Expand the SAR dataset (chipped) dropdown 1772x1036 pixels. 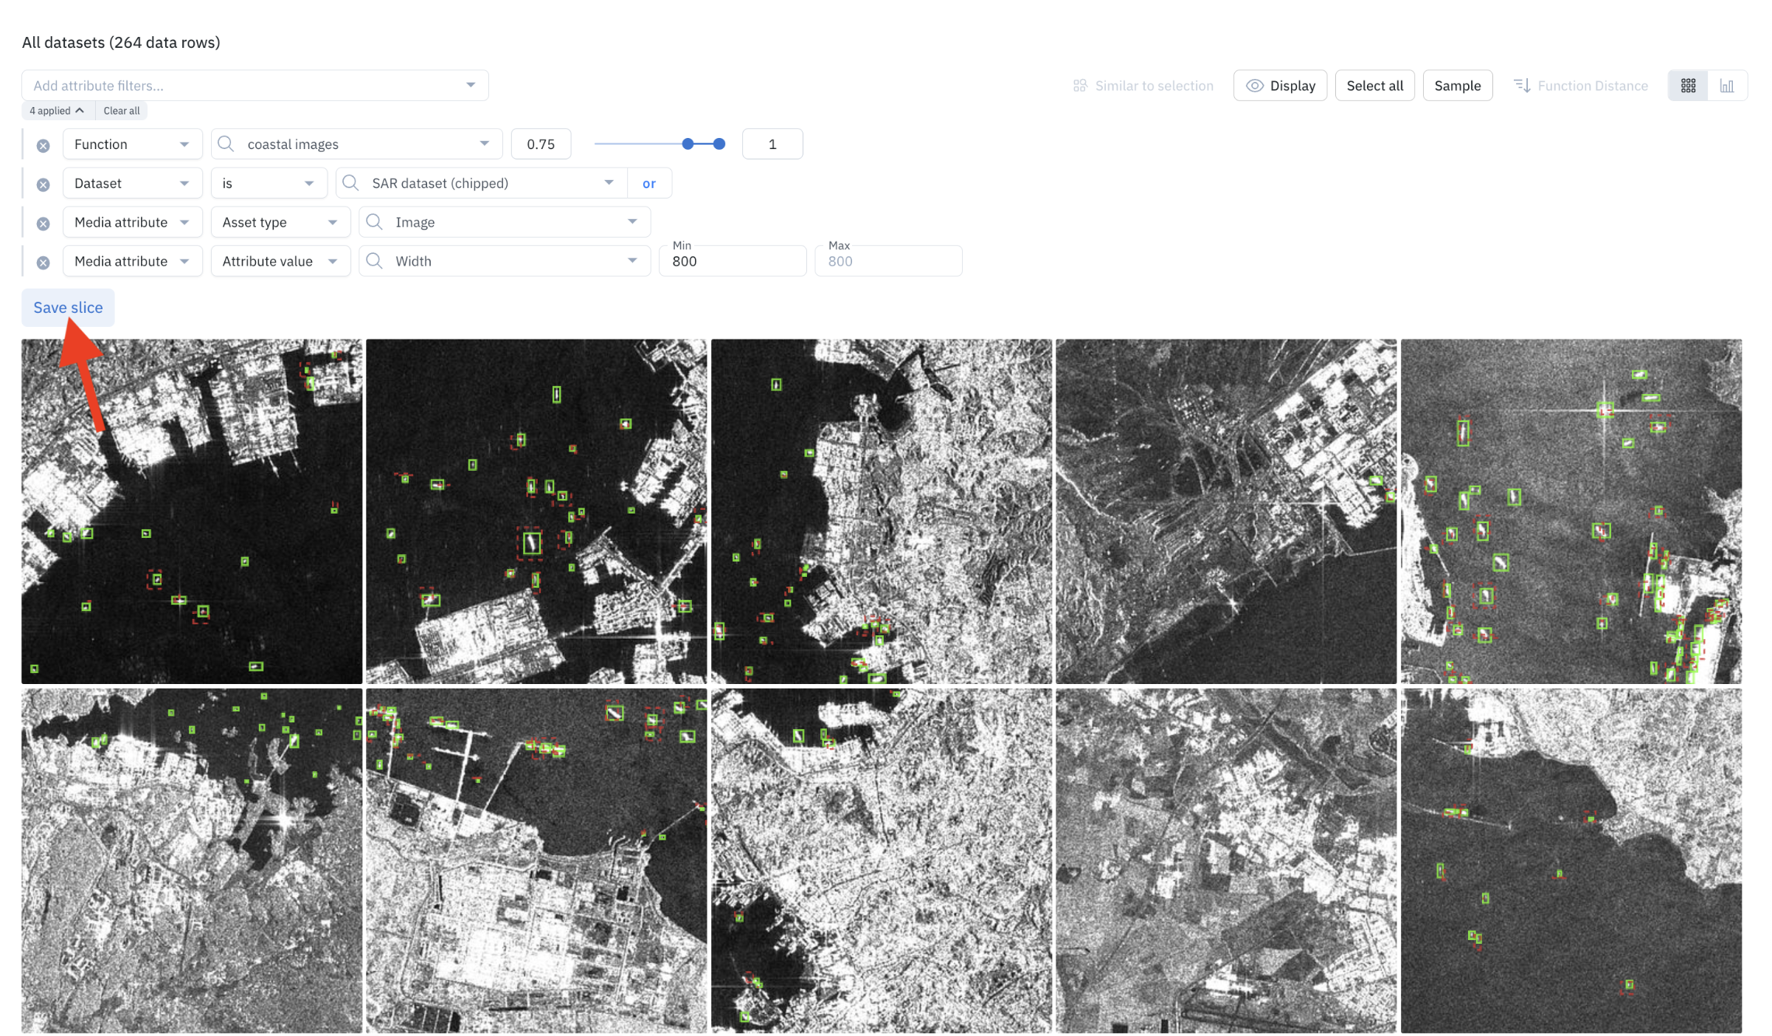(x=609, y=183)
